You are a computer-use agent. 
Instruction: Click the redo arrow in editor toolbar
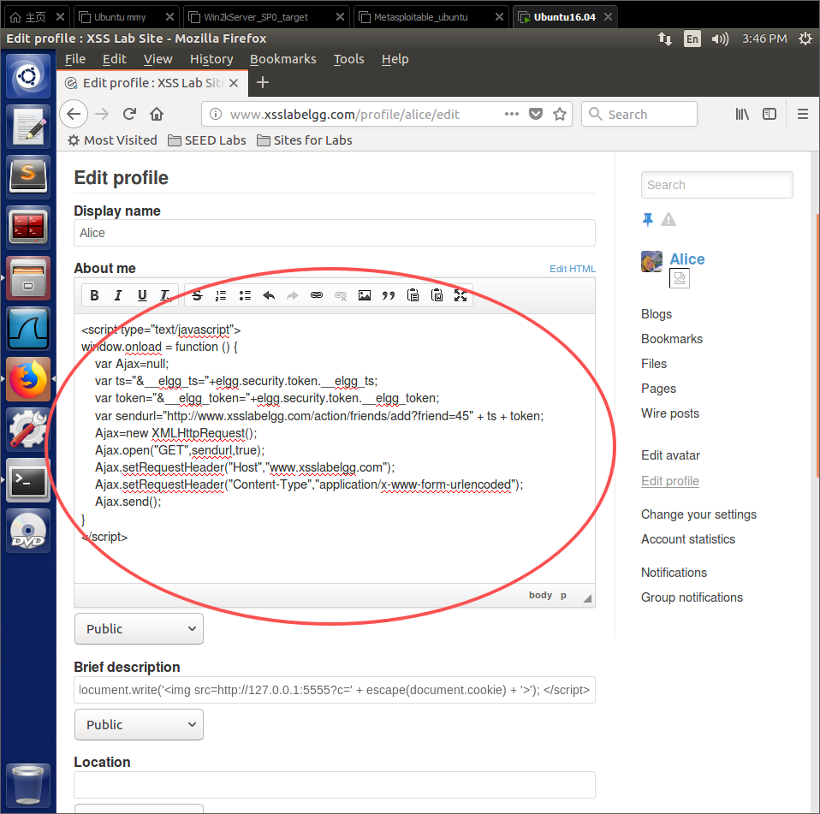[x=293, y=295]
